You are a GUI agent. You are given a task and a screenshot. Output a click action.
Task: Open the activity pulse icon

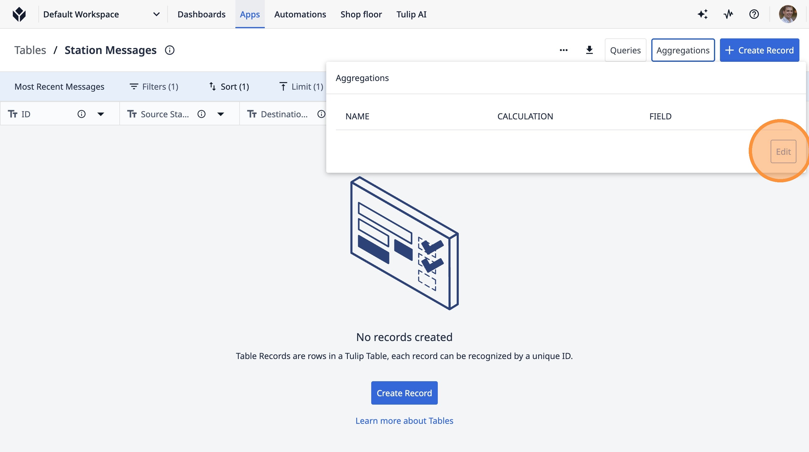click(x=728, y=14)
